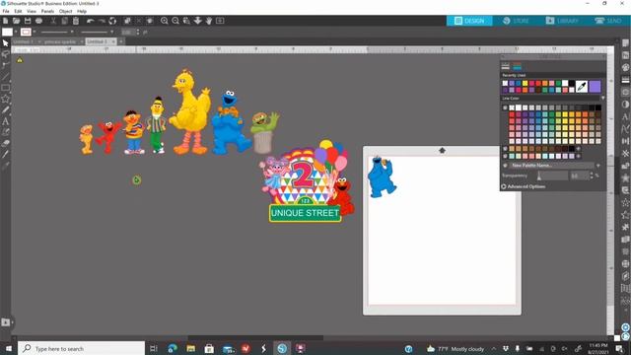
Task: Select the Star shape tool in the left toolbar
Action: pyautogui.click(x=5, y=99)
